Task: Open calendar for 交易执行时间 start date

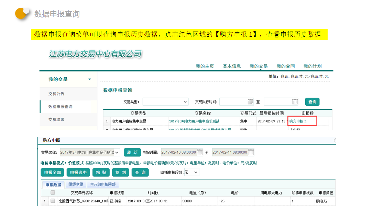Action: click(x=251, y=102)
